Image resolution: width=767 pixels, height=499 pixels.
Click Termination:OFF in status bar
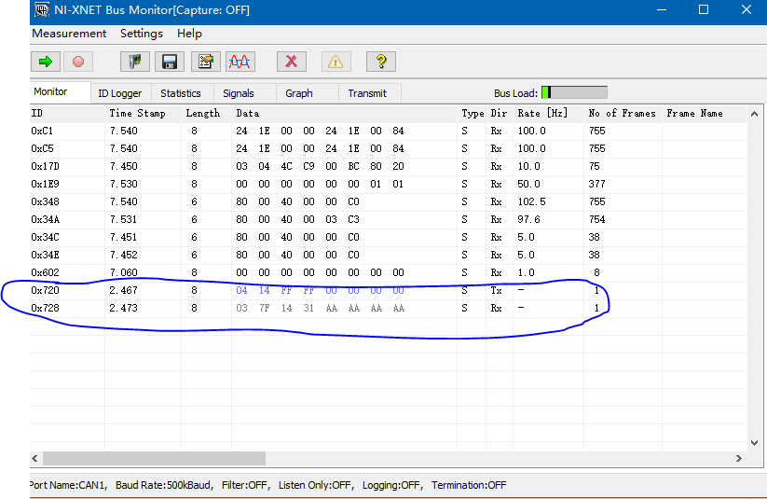469,485
